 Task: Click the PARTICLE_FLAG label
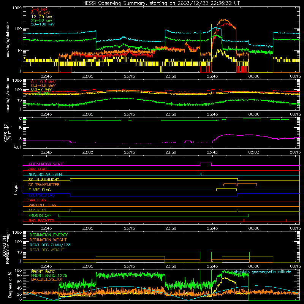[x=43, y=205]
